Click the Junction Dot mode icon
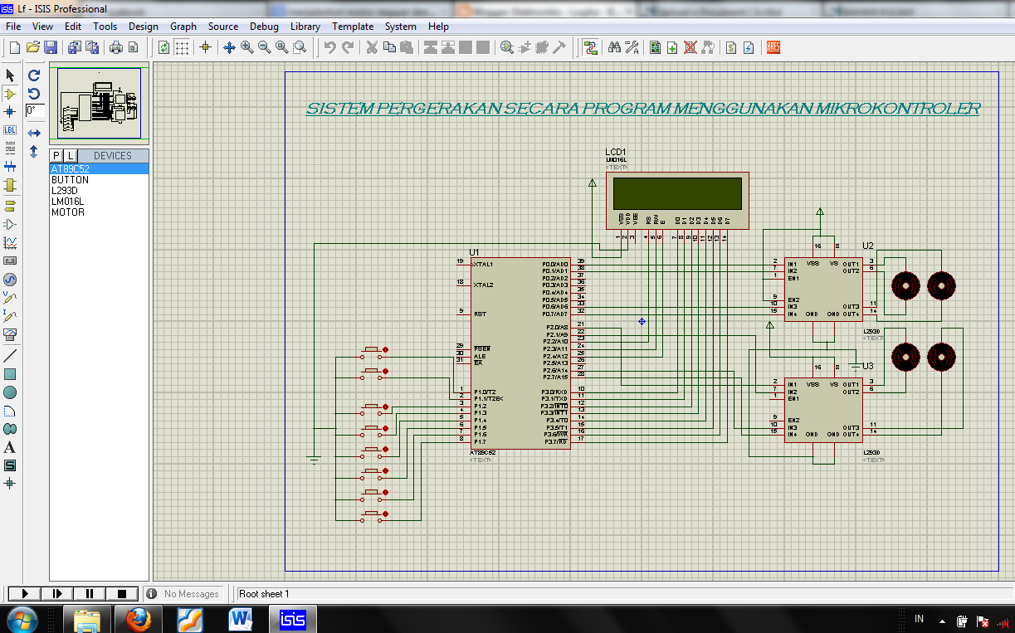The image size is (1015, 633). point(10,112)
